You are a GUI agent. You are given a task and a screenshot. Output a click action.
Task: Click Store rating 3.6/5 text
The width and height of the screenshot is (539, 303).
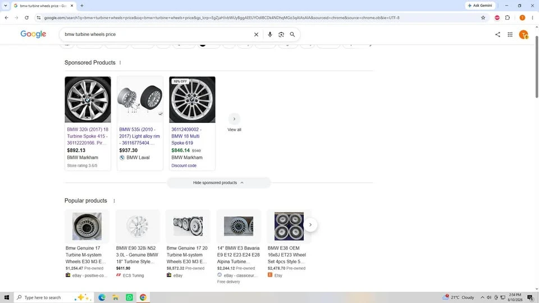click(82, 166)
